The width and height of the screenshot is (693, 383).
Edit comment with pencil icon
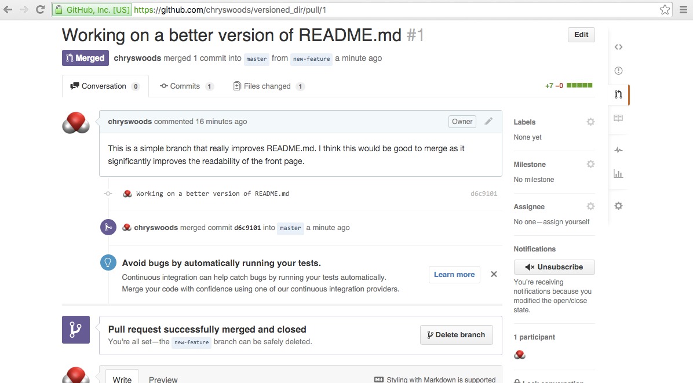[488, 122]
